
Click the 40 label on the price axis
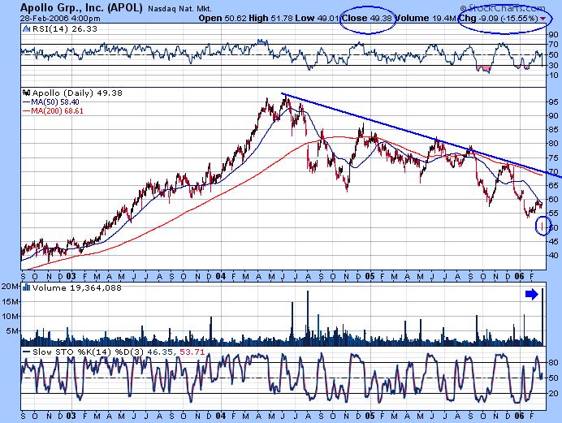point(553,255)
